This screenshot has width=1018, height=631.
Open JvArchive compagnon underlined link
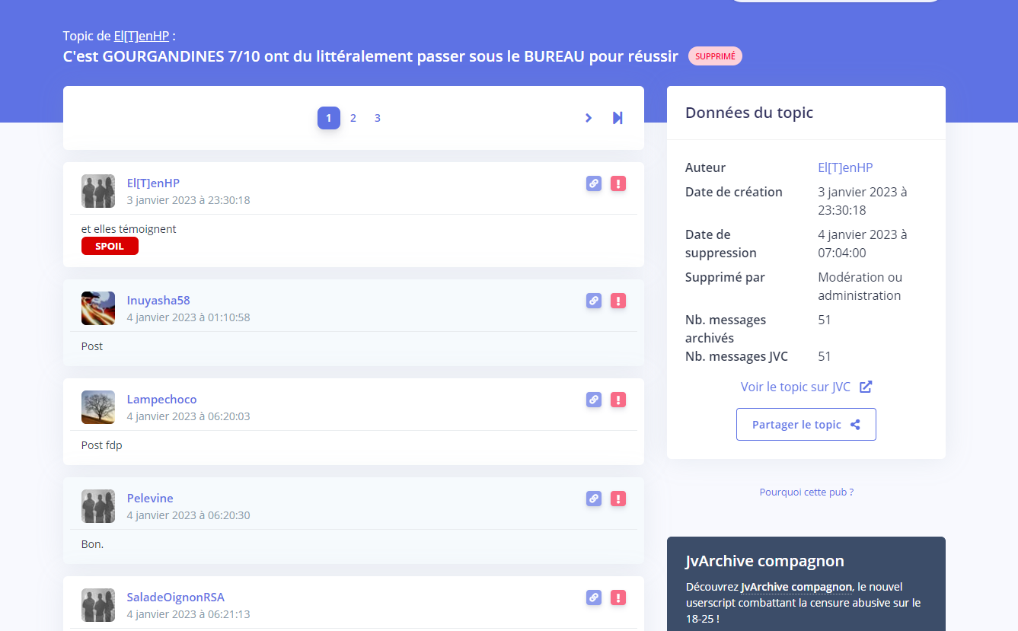point(796,587)
